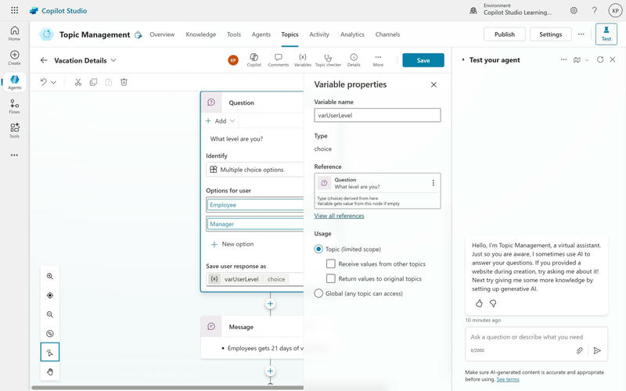Zoom out on the canvas
The height and width of the screenshot is (391, 626).
[x=50, y=314]
